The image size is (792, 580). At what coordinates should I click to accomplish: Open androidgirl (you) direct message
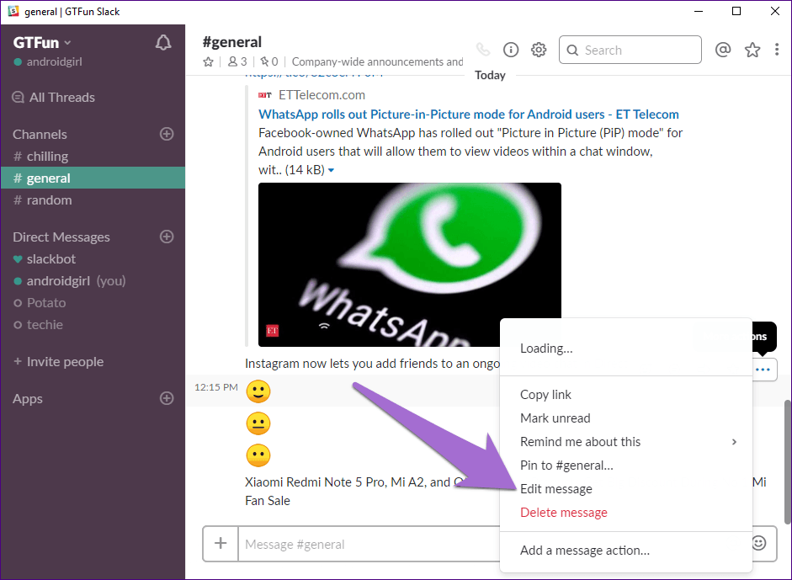[x=93, y=281]
